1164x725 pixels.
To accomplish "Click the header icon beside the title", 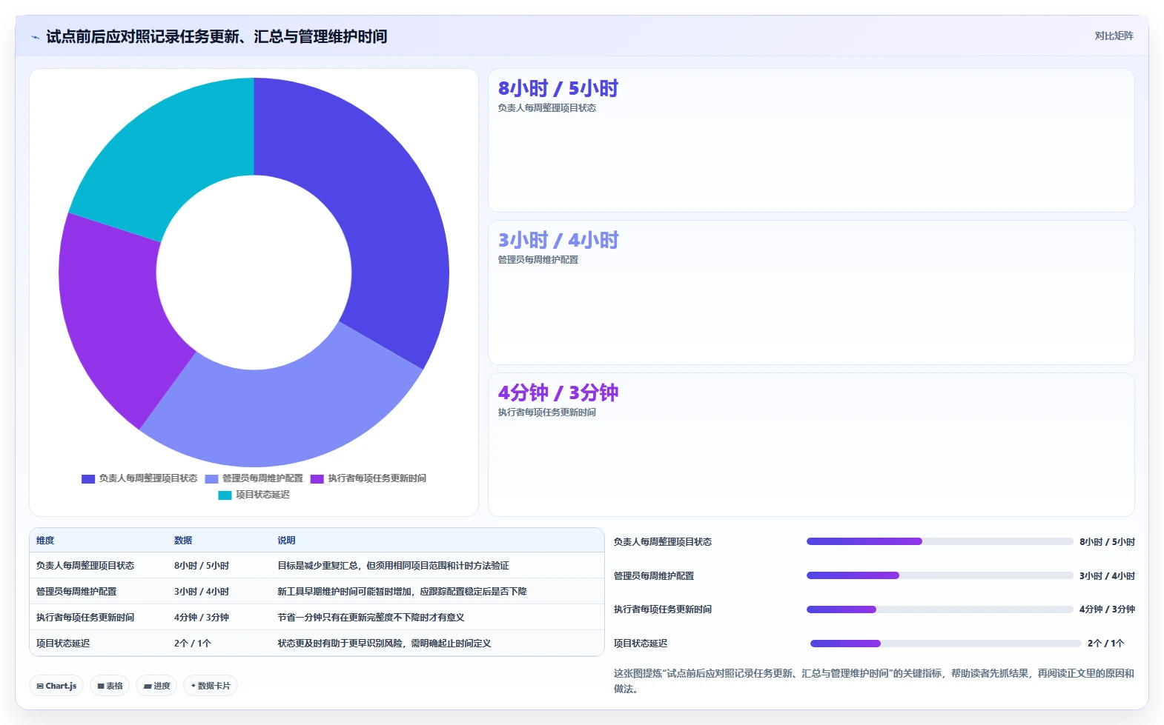I will pos(35,37).
